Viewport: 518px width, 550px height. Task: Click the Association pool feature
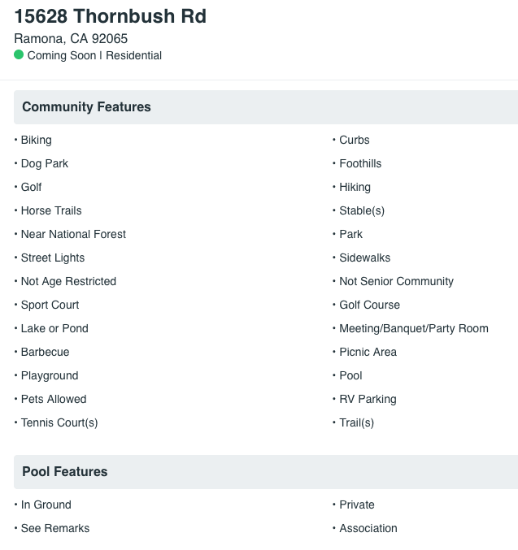pos(368,528)
